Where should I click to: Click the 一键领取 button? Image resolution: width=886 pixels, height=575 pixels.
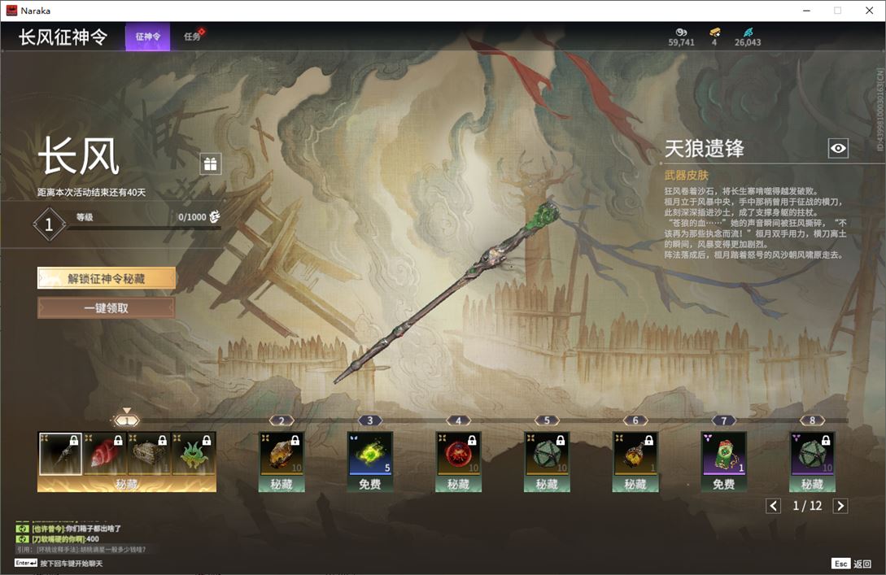[107, 308]
